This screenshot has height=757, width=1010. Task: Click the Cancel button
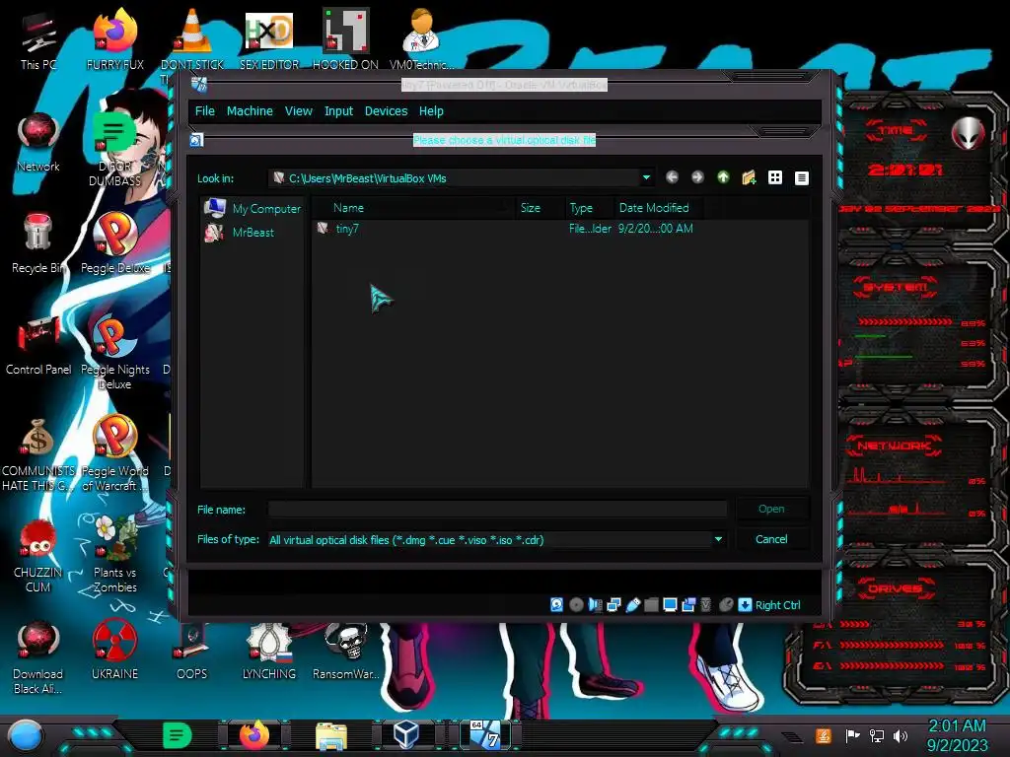[x=771, y=539]
